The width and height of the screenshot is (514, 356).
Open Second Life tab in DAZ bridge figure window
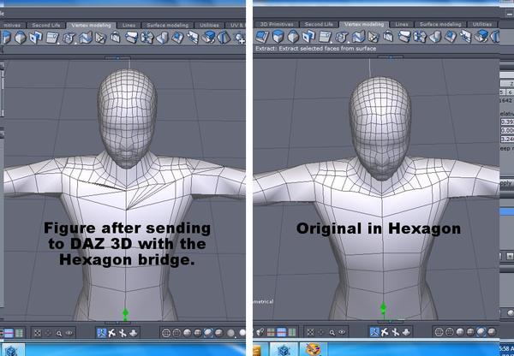tap(46, 25)
